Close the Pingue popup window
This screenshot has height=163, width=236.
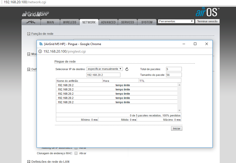(x=207, y=44)
